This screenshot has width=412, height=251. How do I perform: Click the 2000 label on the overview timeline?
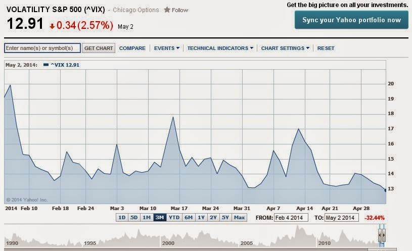click(x=168, y=243)
